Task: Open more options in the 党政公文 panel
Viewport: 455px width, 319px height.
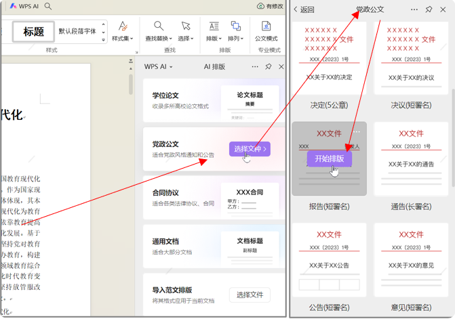Action: pos(414,9)
